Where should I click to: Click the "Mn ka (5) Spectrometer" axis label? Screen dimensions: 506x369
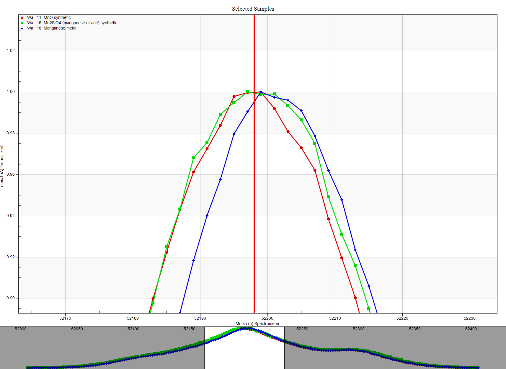point(257,324)
